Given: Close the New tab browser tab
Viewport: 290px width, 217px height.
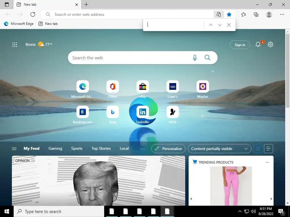Looking at the screenshot, I should coord(76,5).
